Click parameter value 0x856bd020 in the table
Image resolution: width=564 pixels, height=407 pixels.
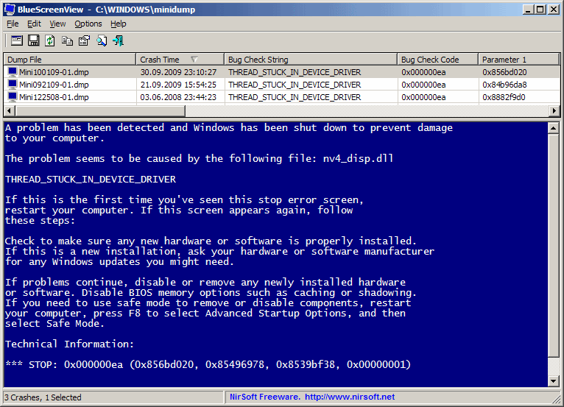tap(504, 72)
